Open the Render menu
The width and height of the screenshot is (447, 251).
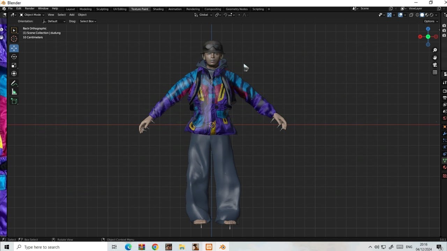(30, 8)
